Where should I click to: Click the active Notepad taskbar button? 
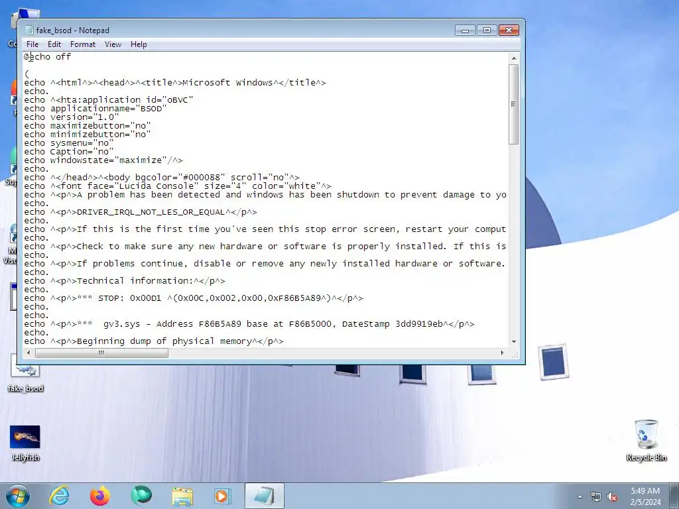[264, 496]
